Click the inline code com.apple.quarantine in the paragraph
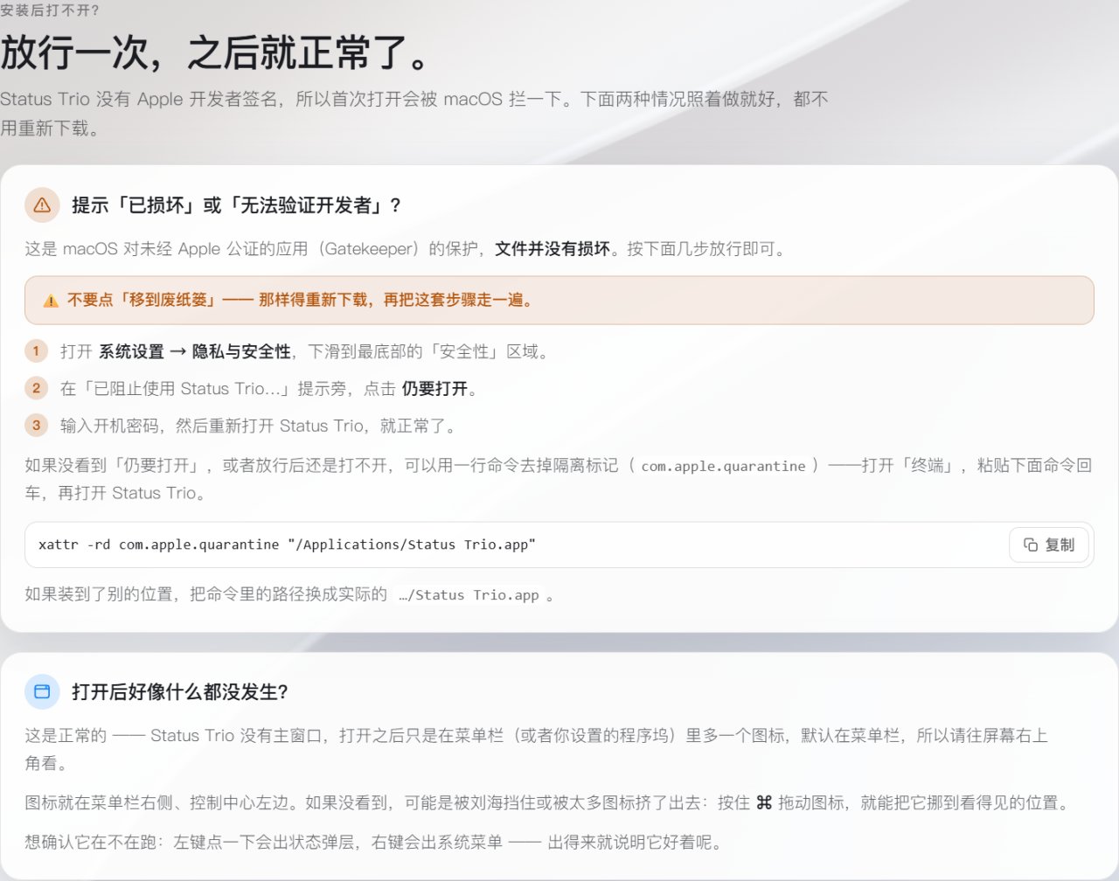The height and width of the screenshot is (881, 1119). click(723, 466)
